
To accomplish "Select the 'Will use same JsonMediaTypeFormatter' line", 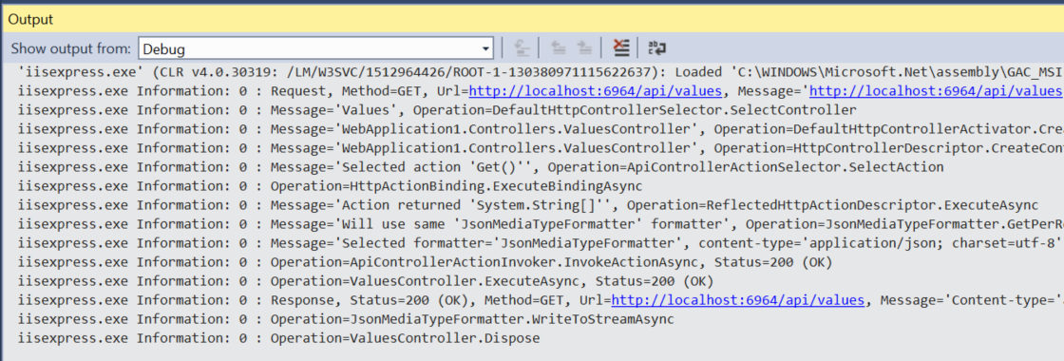I will [x=541, y=223].
